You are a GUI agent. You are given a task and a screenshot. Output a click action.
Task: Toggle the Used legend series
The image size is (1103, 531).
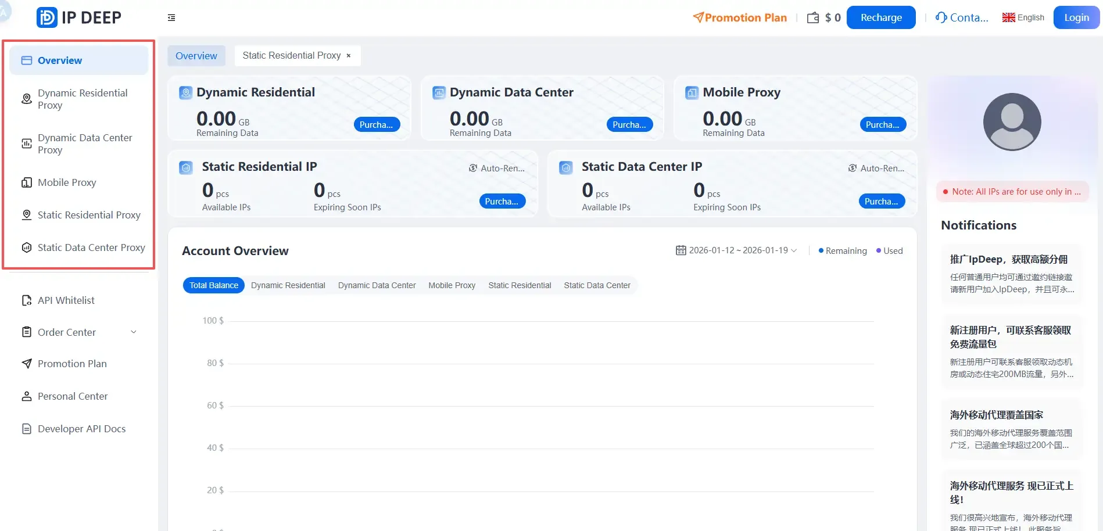[890, 251]
